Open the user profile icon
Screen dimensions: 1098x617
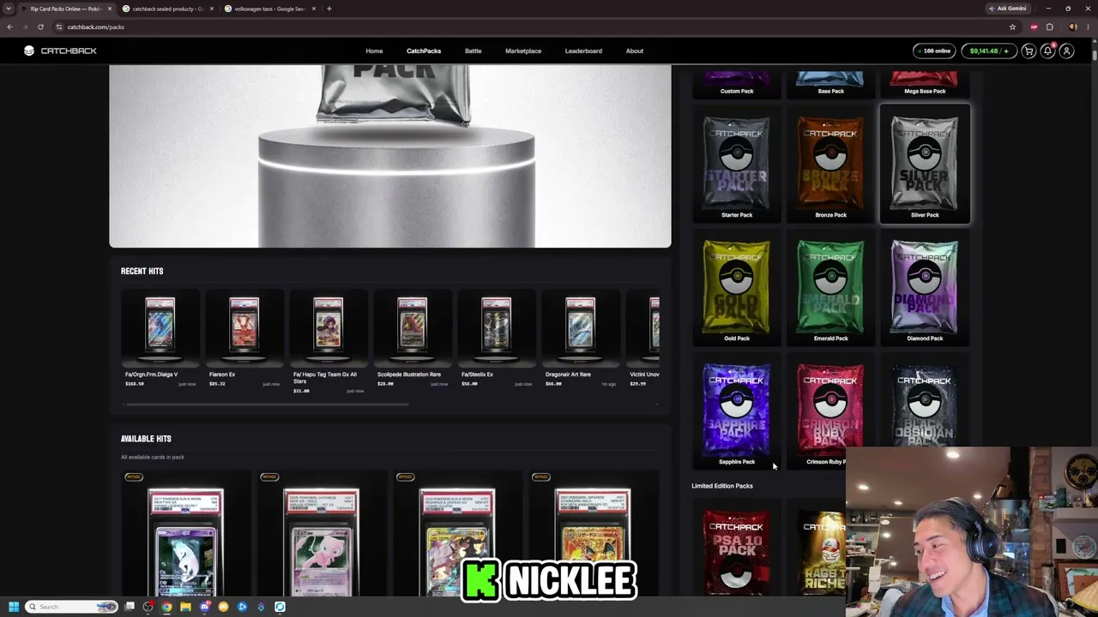(x=1066, y=51)
